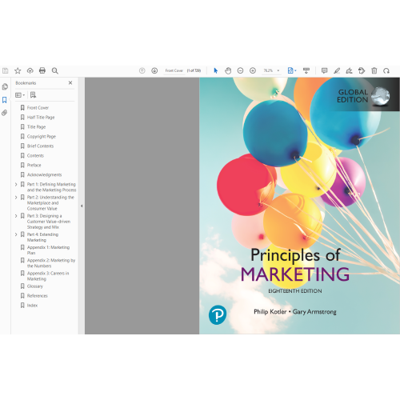Print the document with printer icon

coord(42,70)
